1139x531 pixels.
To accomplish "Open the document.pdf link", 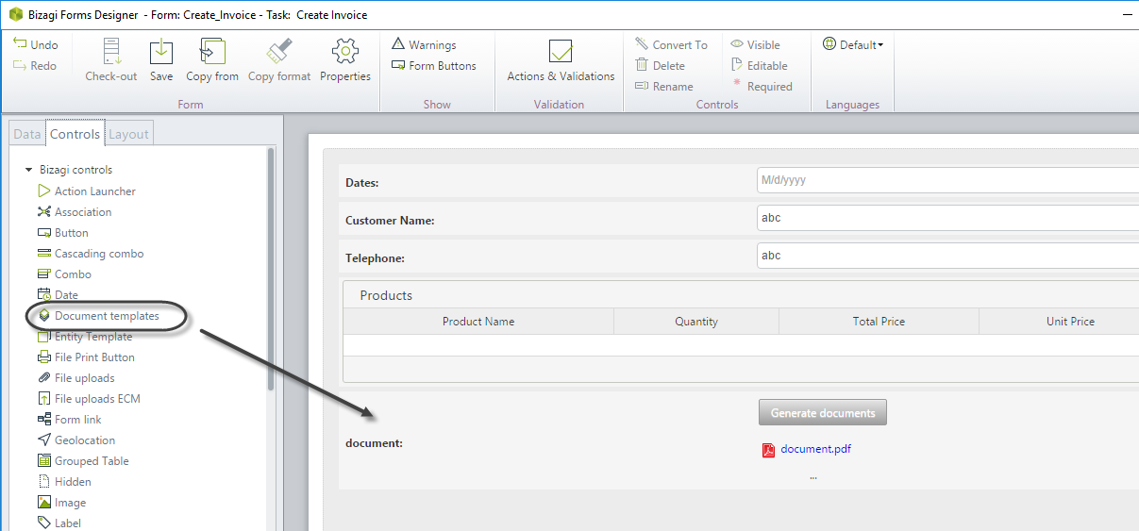I will click(x=815, y=449).
